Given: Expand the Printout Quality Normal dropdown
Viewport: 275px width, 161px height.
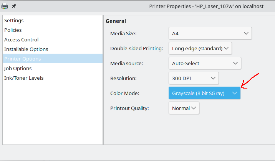Looking at the screenshot, I should [184, 108].
